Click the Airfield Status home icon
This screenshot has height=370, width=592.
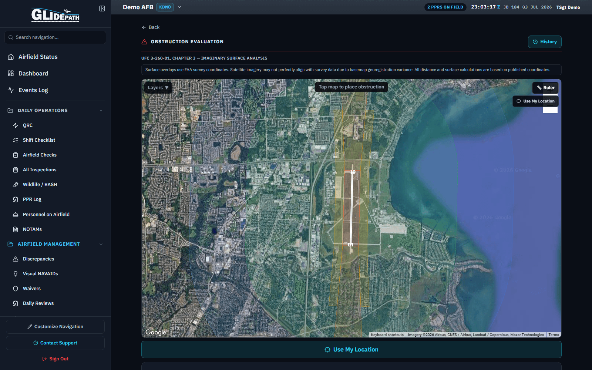tap(11, 57)
